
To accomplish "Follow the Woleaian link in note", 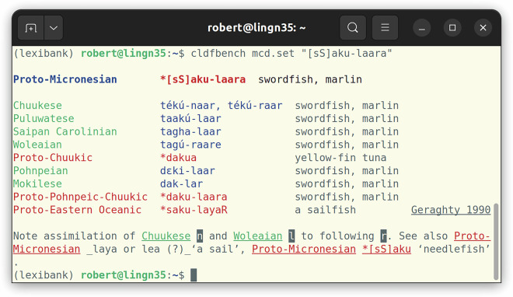I will pos(258,236).
